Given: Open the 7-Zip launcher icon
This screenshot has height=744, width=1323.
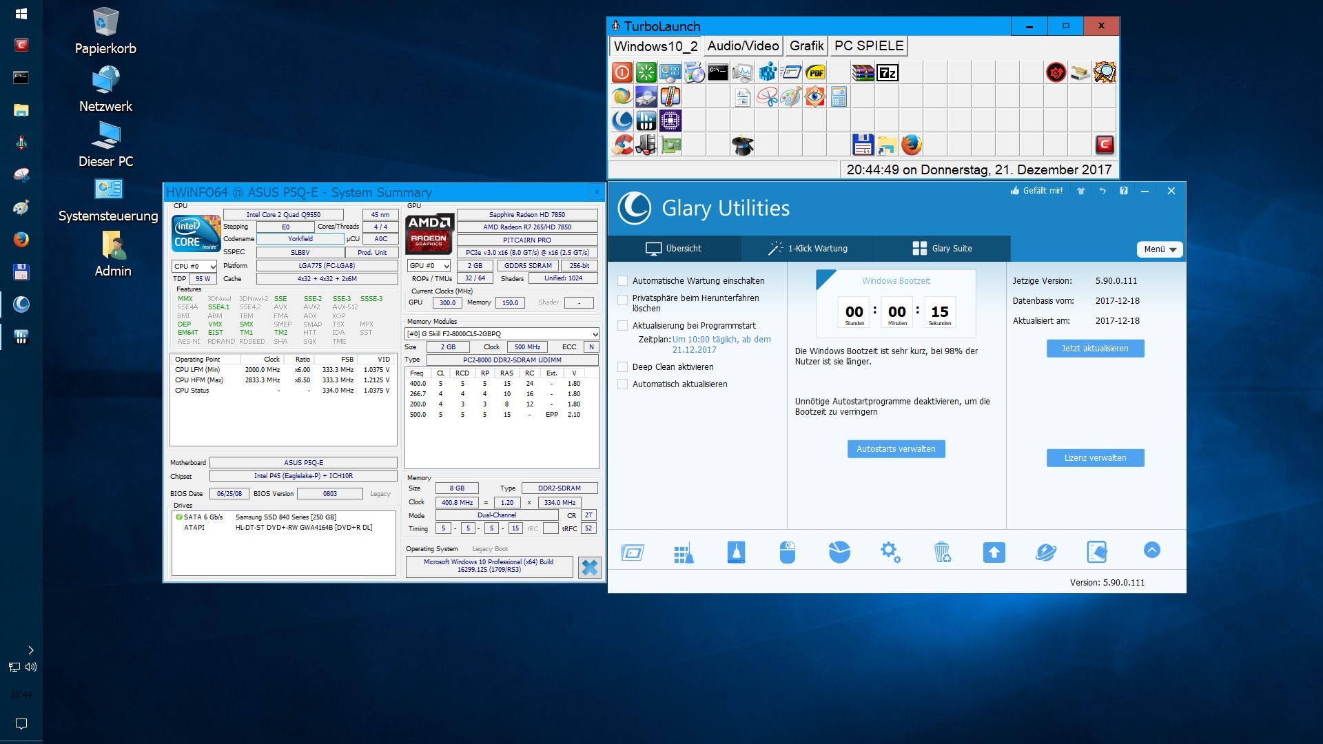Looking at the screenshot, I should point(887,72).
